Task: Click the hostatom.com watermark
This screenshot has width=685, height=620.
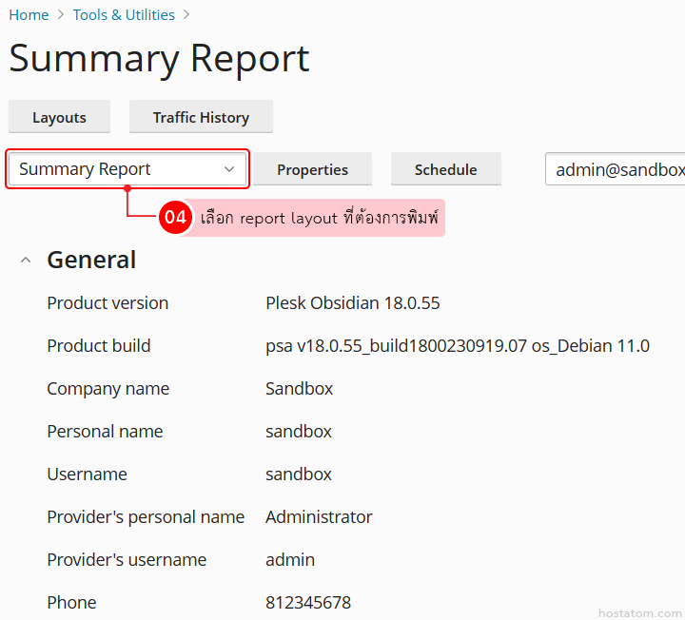Action: (639, 613)
